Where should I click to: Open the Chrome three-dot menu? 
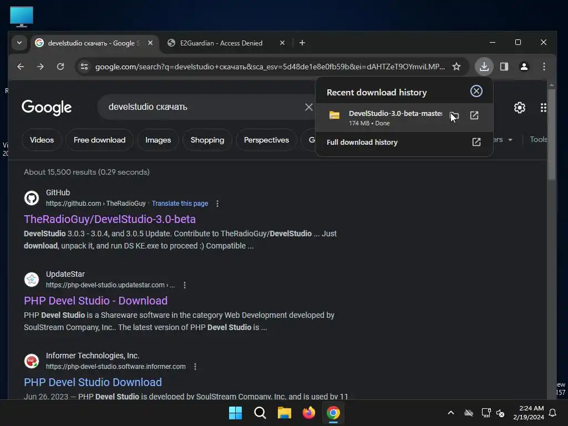(x=544, y=67)
